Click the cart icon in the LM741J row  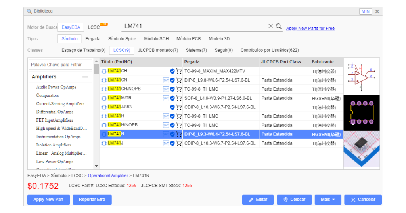[179, 143]
